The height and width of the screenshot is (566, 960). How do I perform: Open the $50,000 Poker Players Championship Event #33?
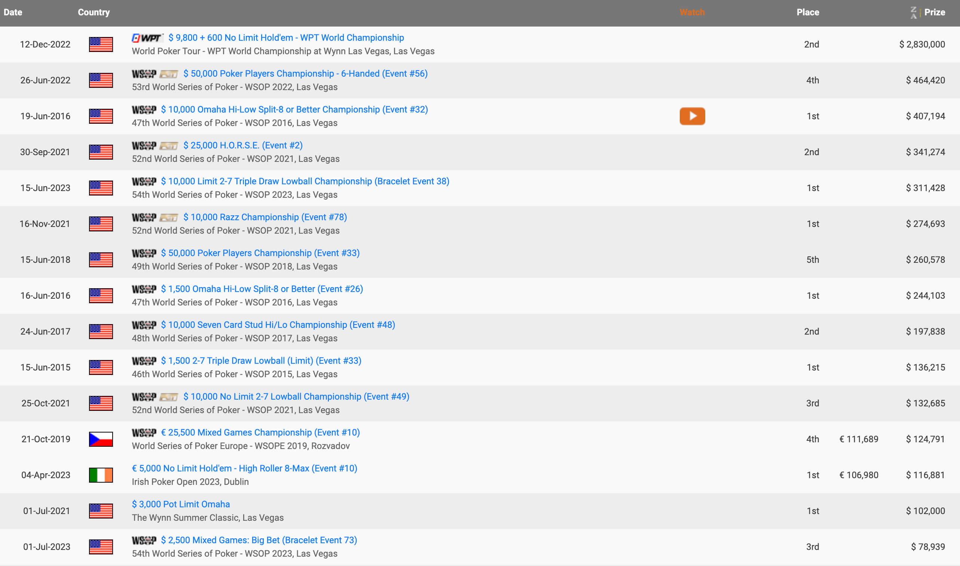click(x=260, y=253)
